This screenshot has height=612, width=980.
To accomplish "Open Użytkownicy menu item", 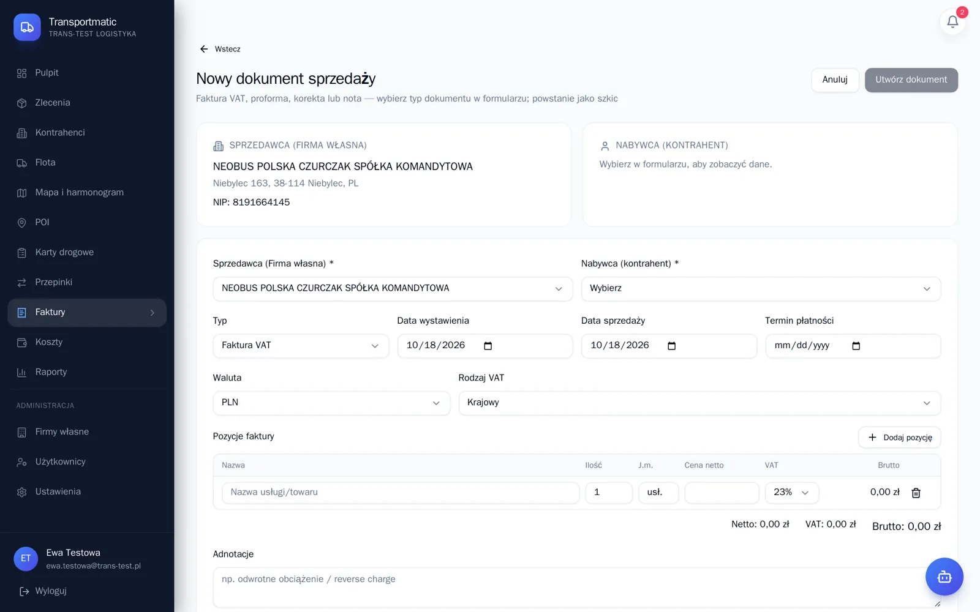I will (87, 462).
